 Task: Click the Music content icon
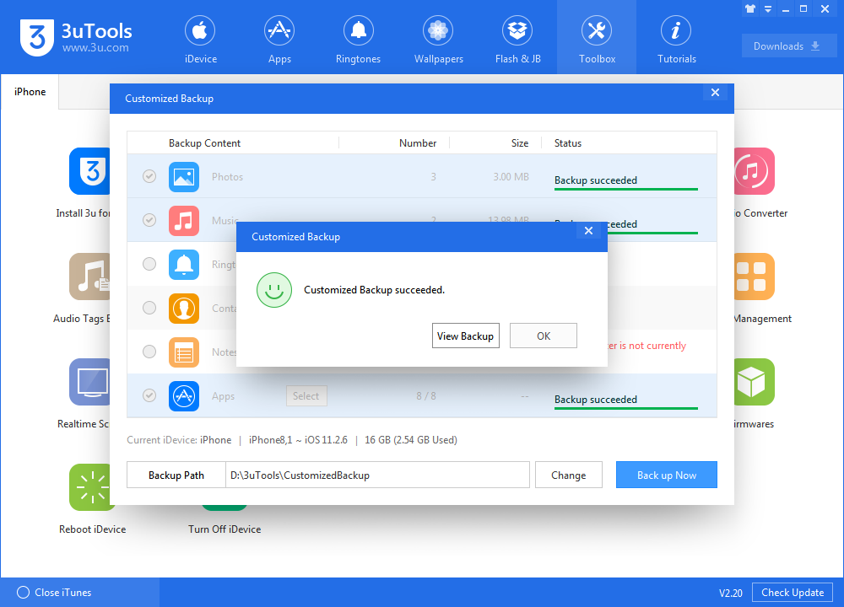point(183,221)
